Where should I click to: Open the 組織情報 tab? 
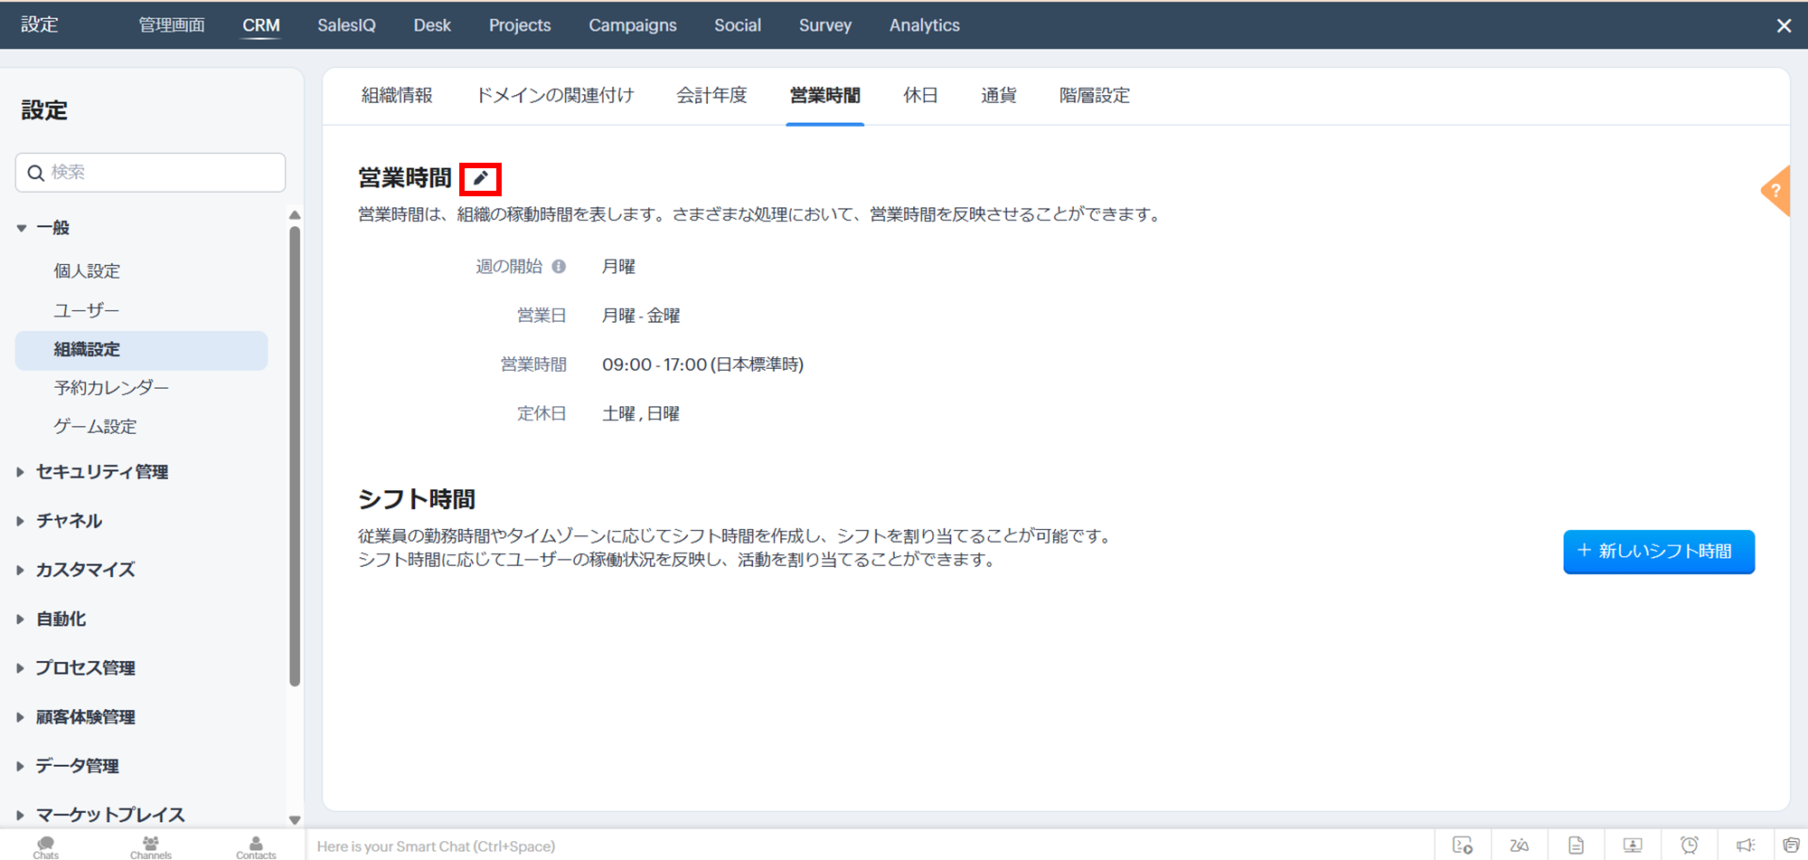(x=397, y=96)
